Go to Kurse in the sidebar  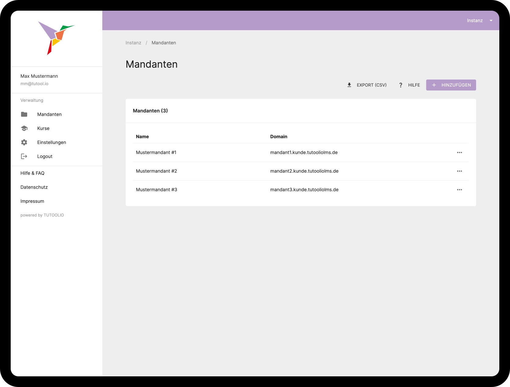(43, 128)
